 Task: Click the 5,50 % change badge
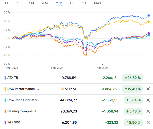pyautogui.click(x=133, y=122)
